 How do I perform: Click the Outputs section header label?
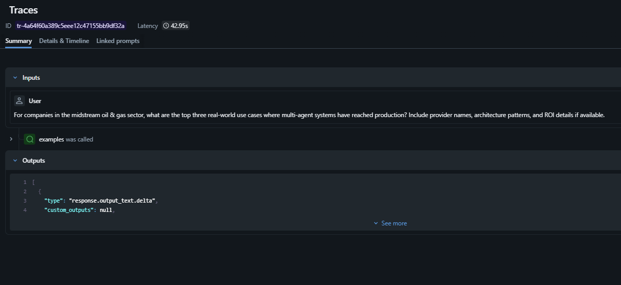tap(34, 161)
